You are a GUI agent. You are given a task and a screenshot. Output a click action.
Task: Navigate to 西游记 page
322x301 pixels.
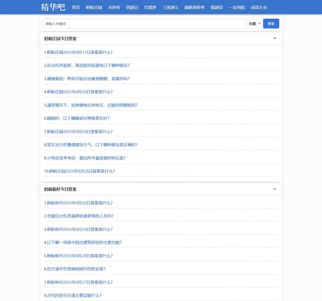click(132, 8)
